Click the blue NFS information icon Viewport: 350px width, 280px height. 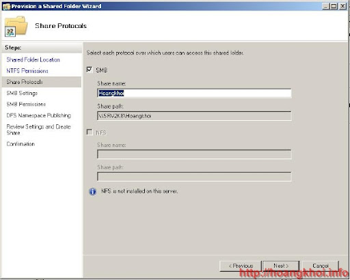pyautogui.click(x=92, y=191)
